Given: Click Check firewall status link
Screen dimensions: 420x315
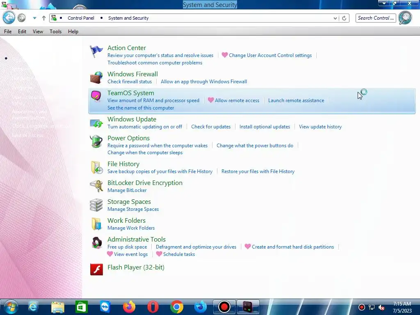Looking at the screenshot, I should coord(130,82).
